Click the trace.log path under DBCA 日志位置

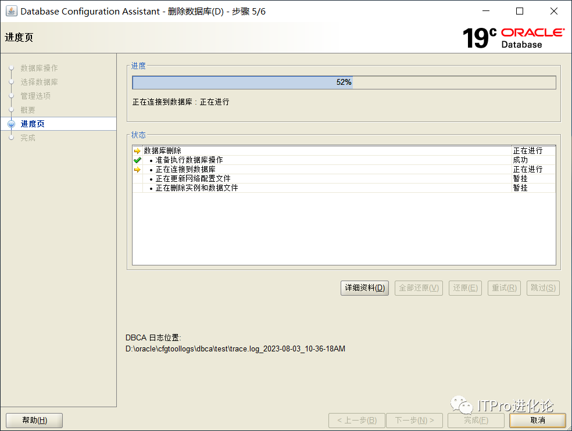point(235,349)
